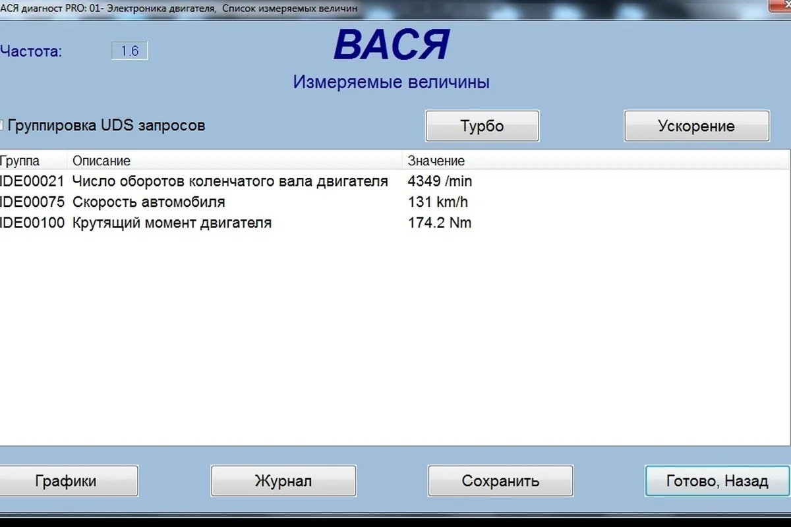Select the Крутящий момент двигателя description entry
The height and width of the screenshot is (527, 791).
(172, 223)
